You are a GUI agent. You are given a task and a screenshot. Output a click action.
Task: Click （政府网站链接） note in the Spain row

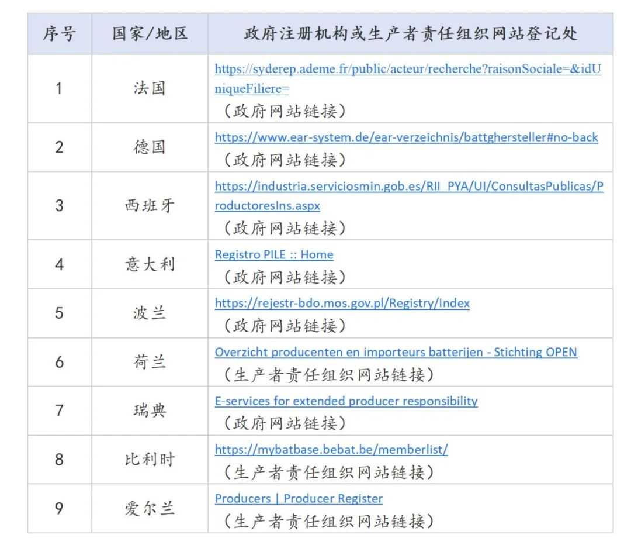(285, 229)
